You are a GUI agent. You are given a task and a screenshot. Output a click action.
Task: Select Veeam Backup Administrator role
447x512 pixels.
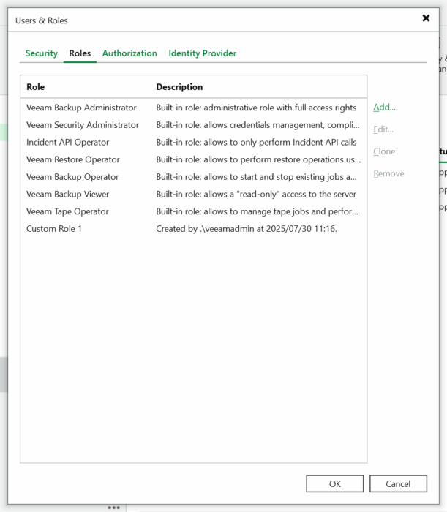coord(194,108)
